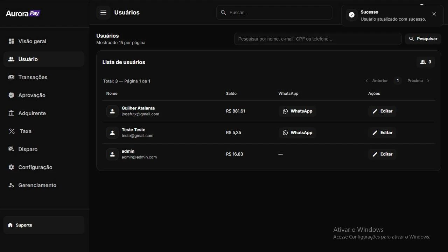The height and width of the screenshot is (252, 448).
Task: Click avatar icon of Teste Teste
Action: 112,133
